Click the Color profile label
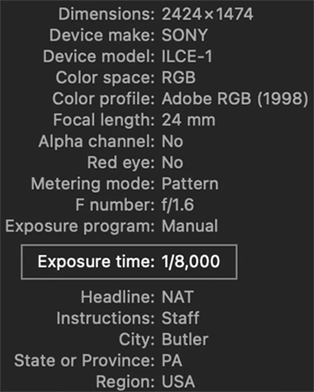The height and width of the screenshot is (392, 314). pos(104,100)
